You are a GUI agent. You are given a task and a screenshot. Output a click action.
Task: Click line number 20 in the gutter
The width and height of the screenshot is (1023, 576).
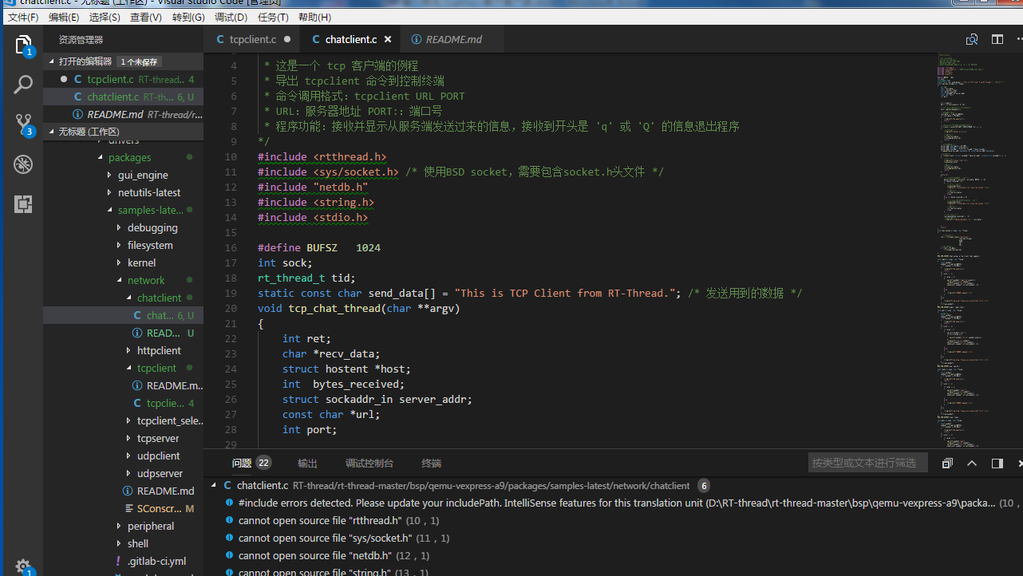point(231,308)
